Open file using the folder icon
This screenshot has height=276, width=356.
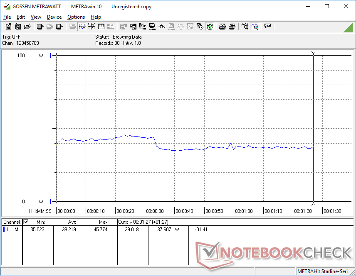pos(27,27)
